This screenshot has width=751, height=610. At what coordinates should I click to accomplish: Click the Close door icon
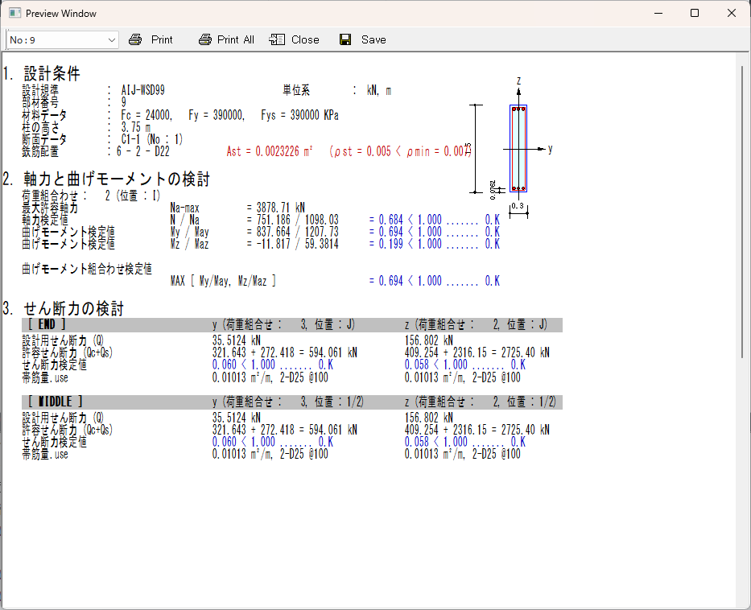pos(278,39)
